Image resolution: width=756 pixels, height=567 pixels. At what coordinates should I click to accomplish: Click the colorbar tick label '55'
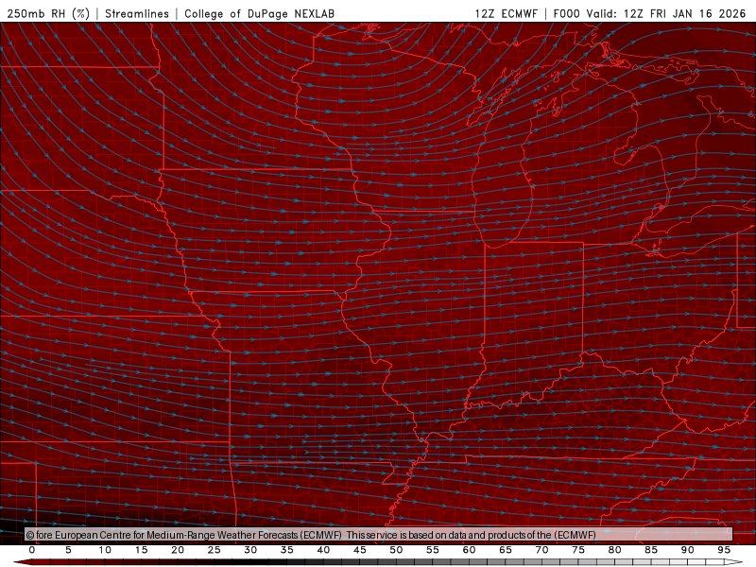tap(433, 550)
